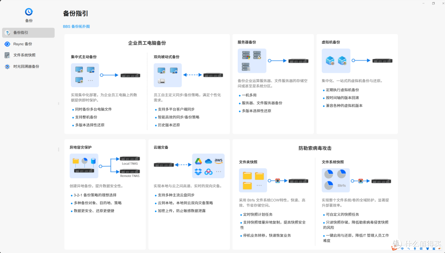
Task: Click the Dropbox icon in 云端灾备
Action: click(198, 172)
